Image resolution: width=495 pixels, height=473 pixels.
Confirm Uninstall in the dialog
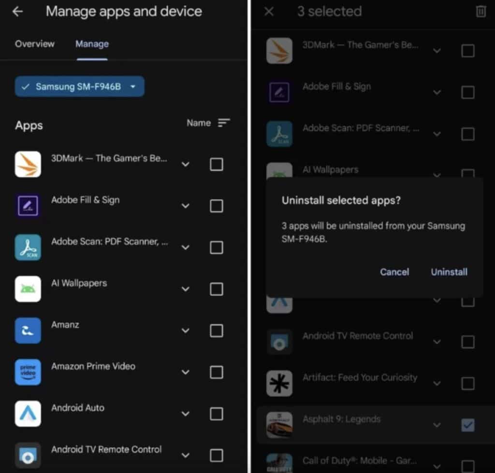click(449, 272)
